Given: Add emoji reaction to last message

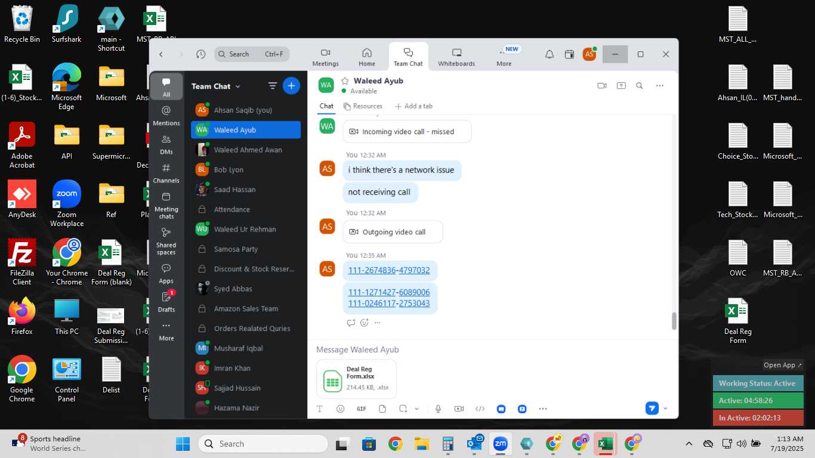Looking at the screenshot, I should [364, 323].
